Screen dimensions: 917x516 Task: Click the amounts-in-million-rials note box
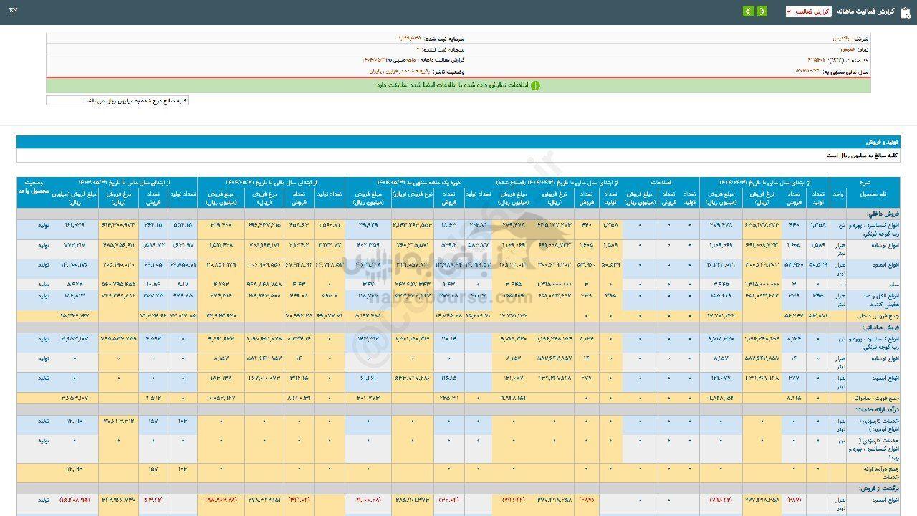(x=117, y=101)
